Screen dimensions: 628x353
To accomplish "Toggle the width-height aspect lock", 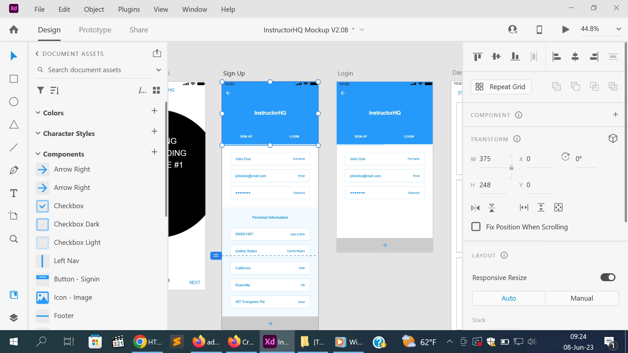I will click(x=511, y=167).
